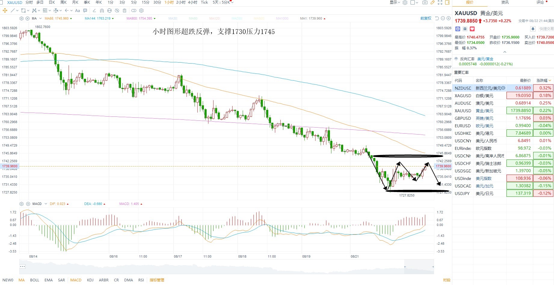Screen dimensions: 554x285
Task: Toggle the right side panel layout icon
Action: click(x=447, y=2)
